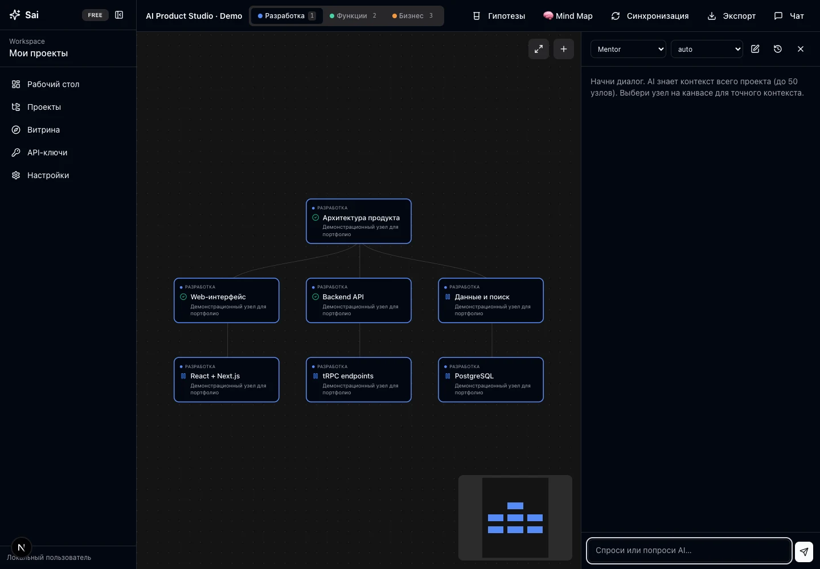This screenshot has width=820, height=569.
Task: Click the AI Product Studio · Demo title
Action: [194, 16]
